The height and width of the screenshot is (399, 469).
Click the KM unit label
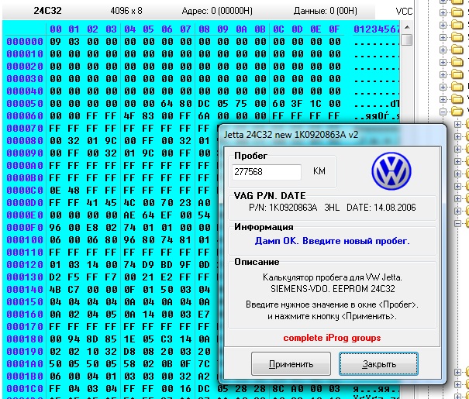(x=319, y=171)
